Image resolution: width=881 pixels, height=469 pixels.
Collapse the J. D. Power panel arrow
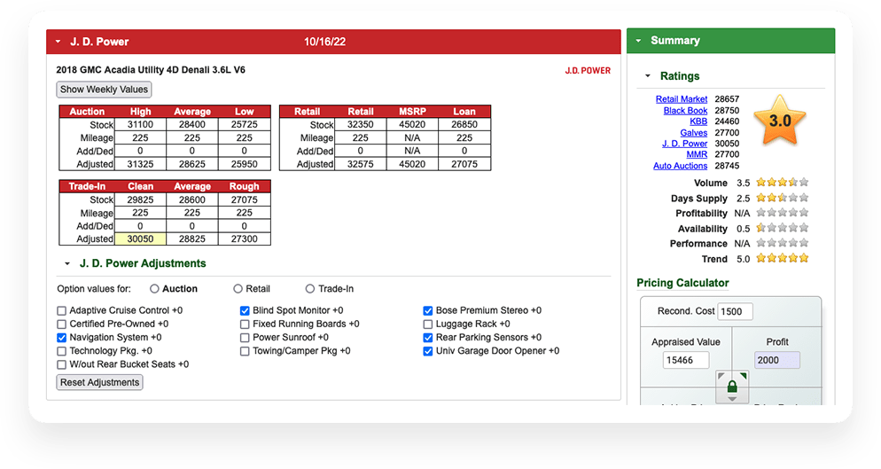tap(58, 42)
